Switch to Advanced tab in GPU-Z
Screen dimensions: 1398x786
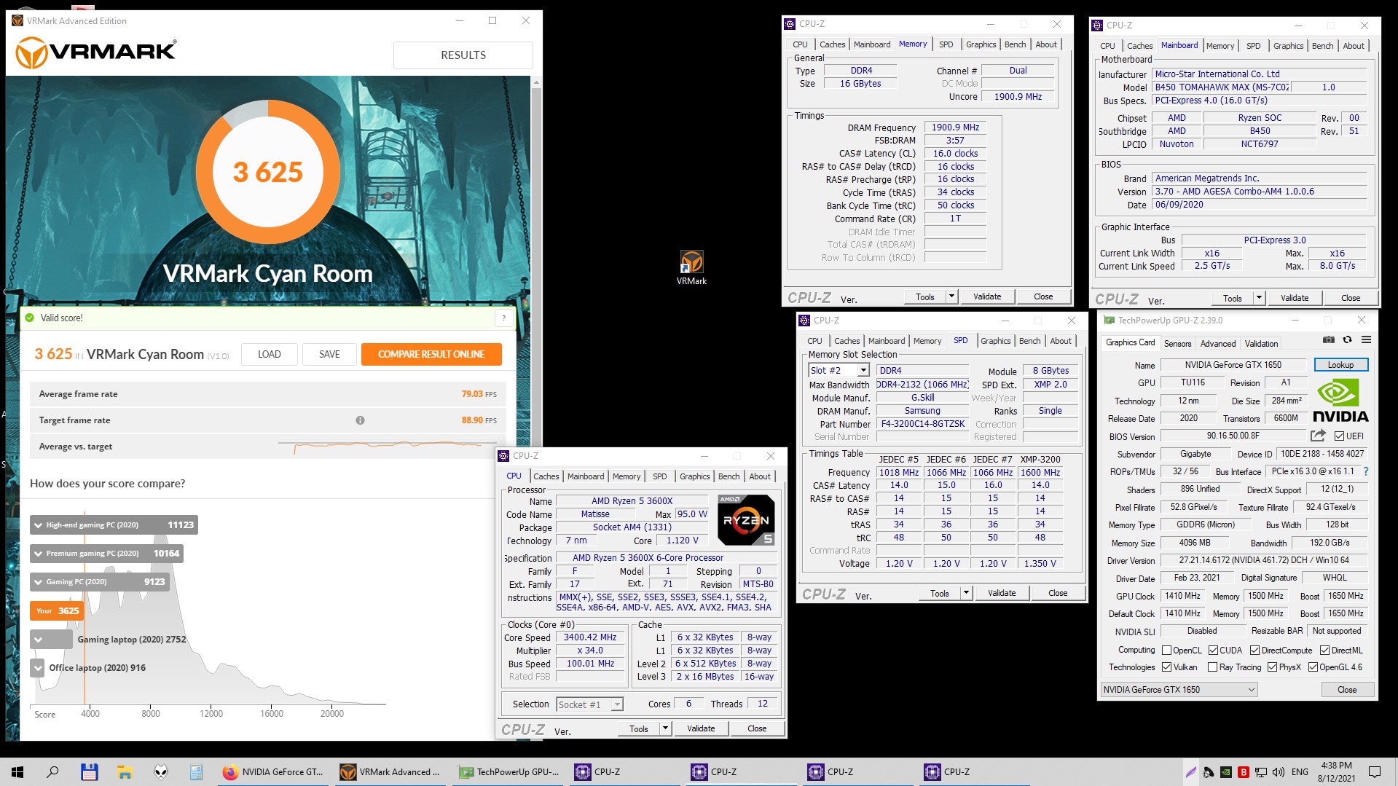click(x=1218, y=344)
